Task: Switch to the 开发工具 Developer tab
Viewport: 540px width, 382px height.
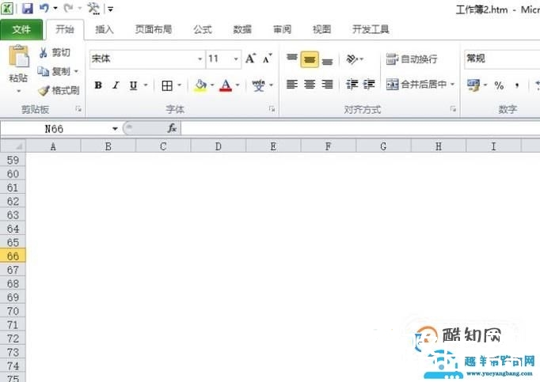Action: [371, 29]
